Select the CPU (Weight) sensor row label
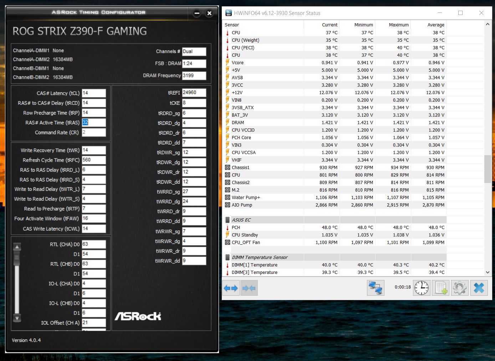 (x=245, y=40)
